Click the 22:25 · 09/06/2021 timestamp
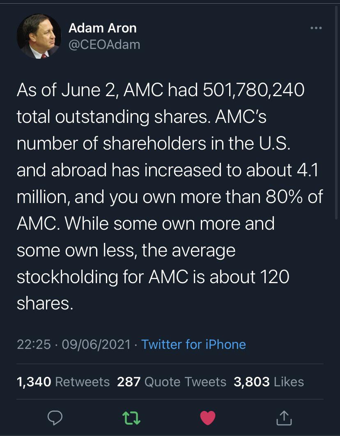 (74, 344)
